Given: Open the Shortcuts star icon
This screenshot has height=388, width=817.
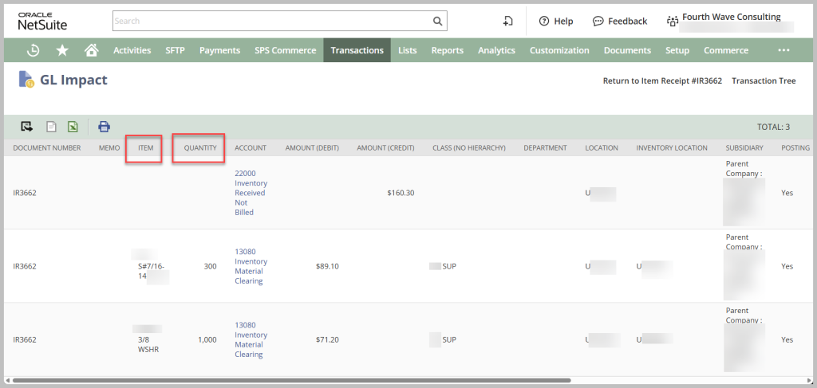Looking at the screenshot, I should pyautogui.click(x=62, y=50).
